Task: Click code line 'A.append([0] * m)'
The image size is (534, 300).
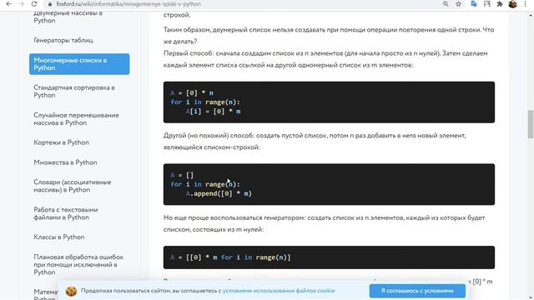Action: click(219, 193)
